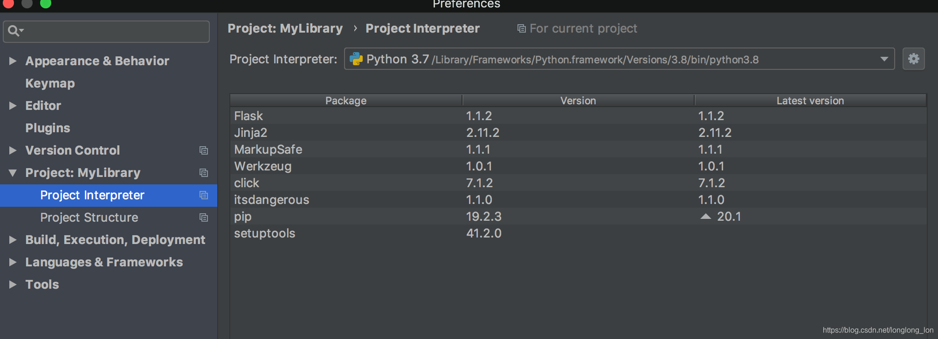Viewport: 938px width, 339px height.
Task: Select the MarkupSafe package row
Action: (578, 149)
